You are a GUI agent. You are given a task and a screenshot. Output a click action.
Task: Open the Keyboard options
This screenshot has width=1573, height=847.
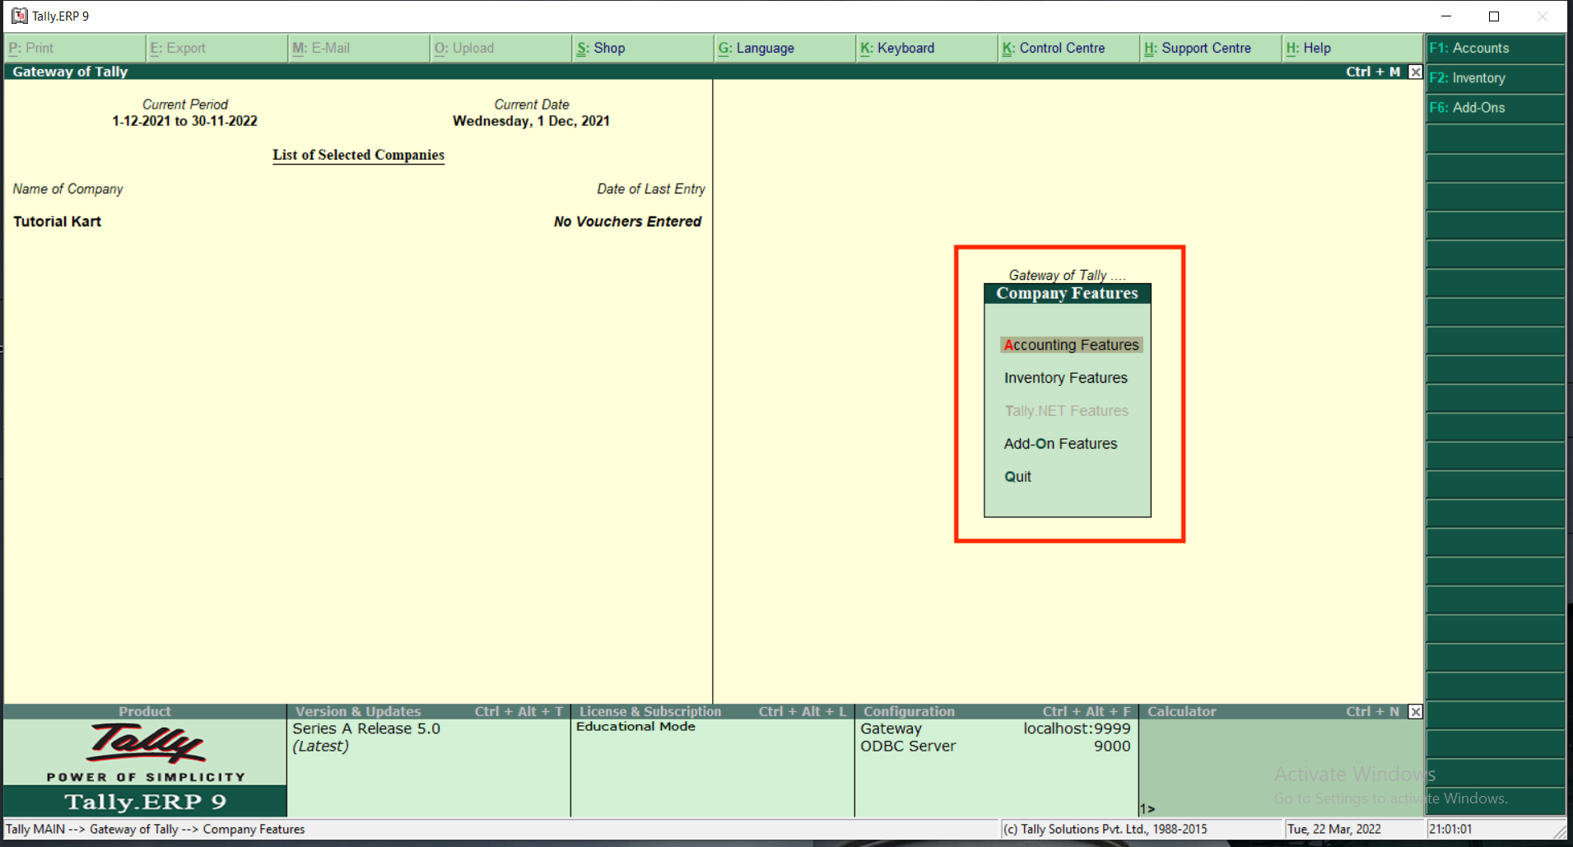pos(899,48)
